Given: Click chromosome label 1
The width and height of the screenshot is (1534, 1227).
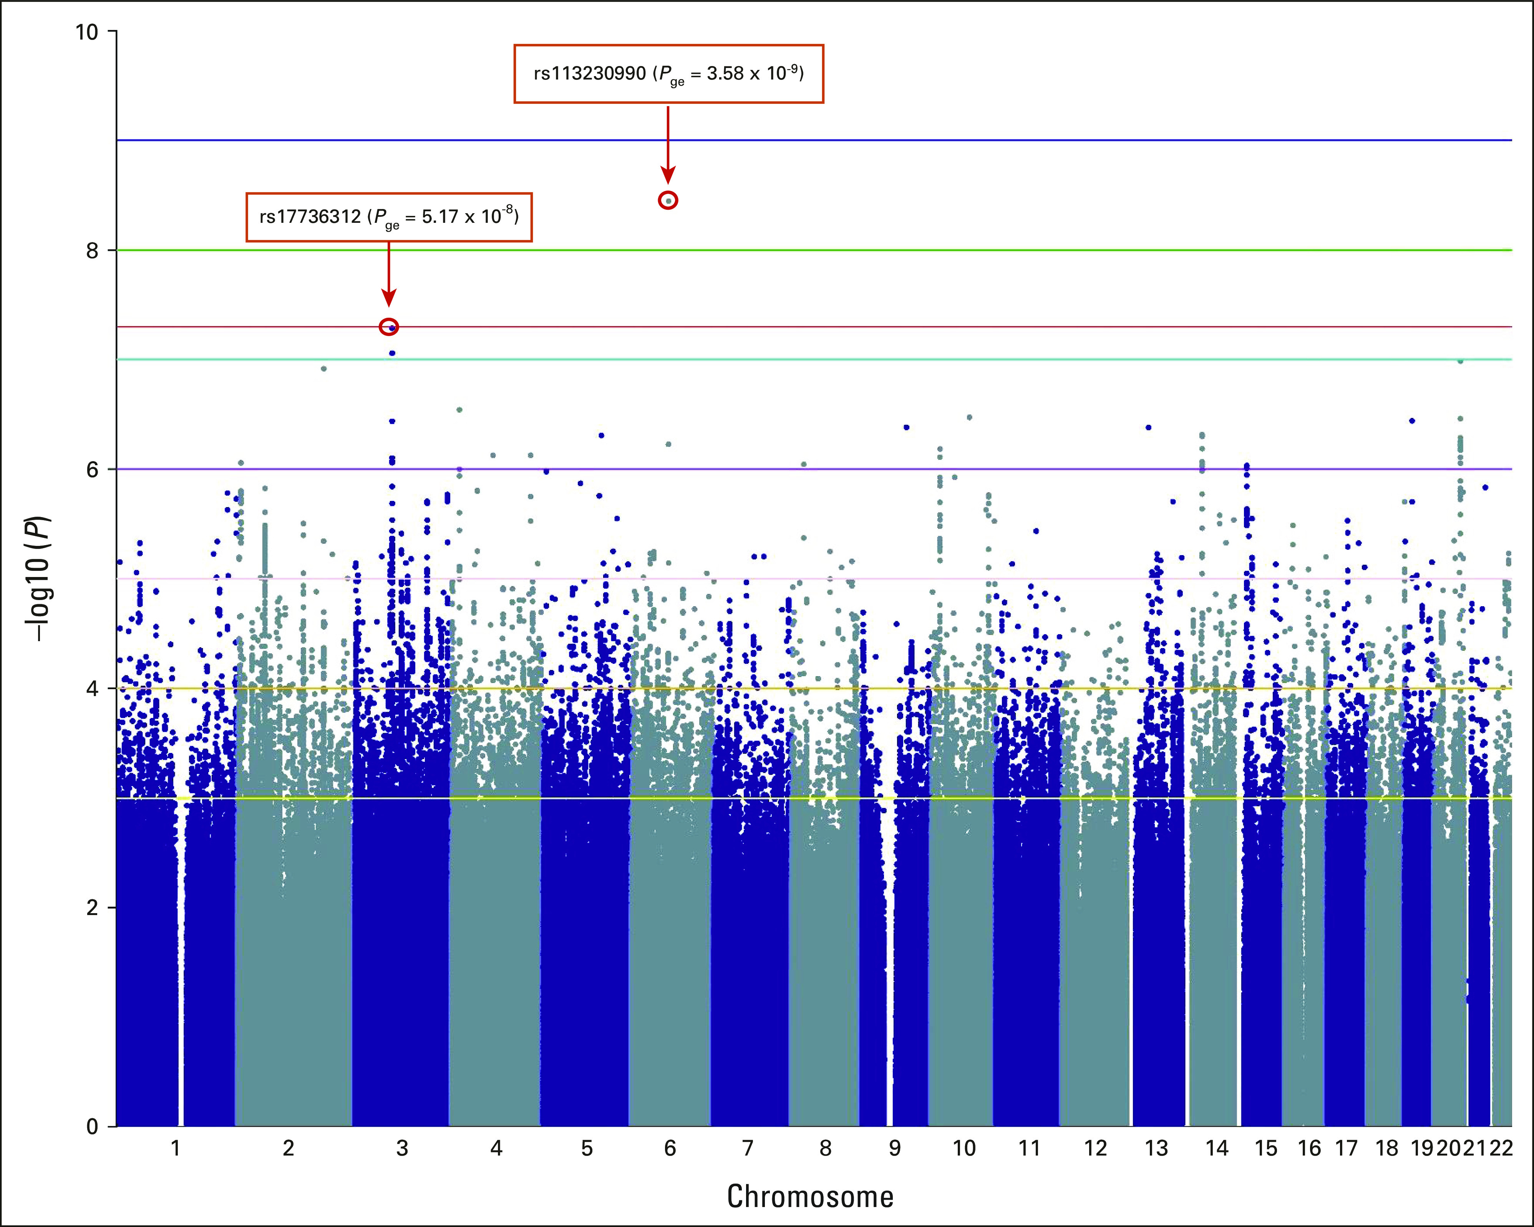Looking at the screenshot, I should [x=175, y=1148].
